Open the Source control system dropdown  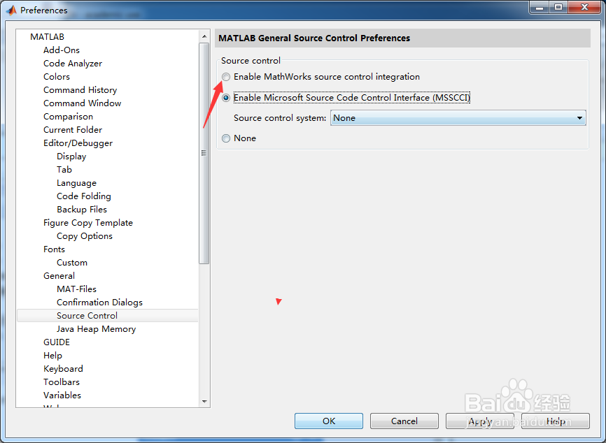pos(458,118)
